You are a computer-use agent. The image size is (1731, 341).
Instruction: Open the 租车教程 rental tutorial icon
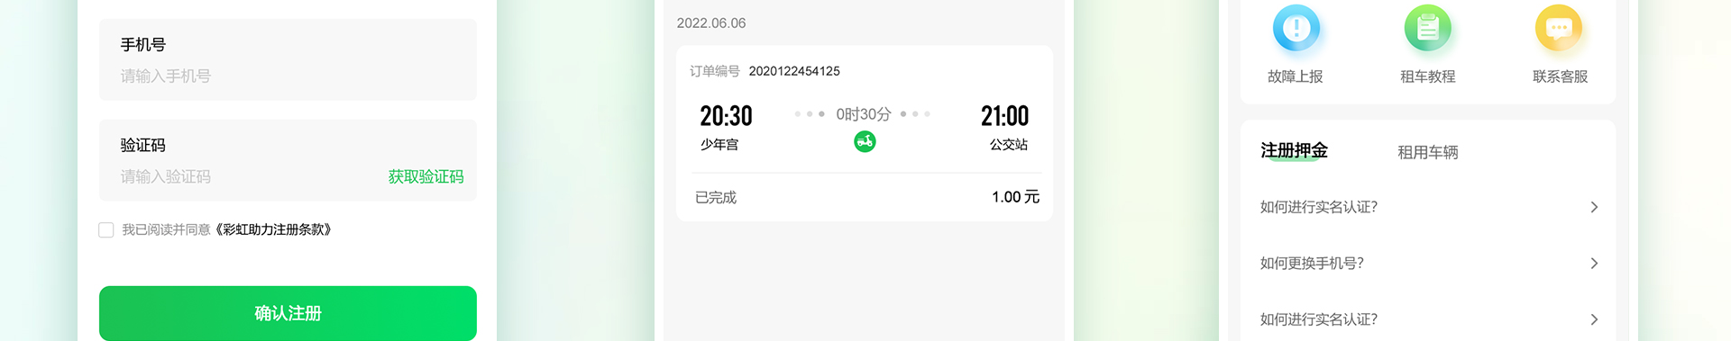coord(1427,29)
